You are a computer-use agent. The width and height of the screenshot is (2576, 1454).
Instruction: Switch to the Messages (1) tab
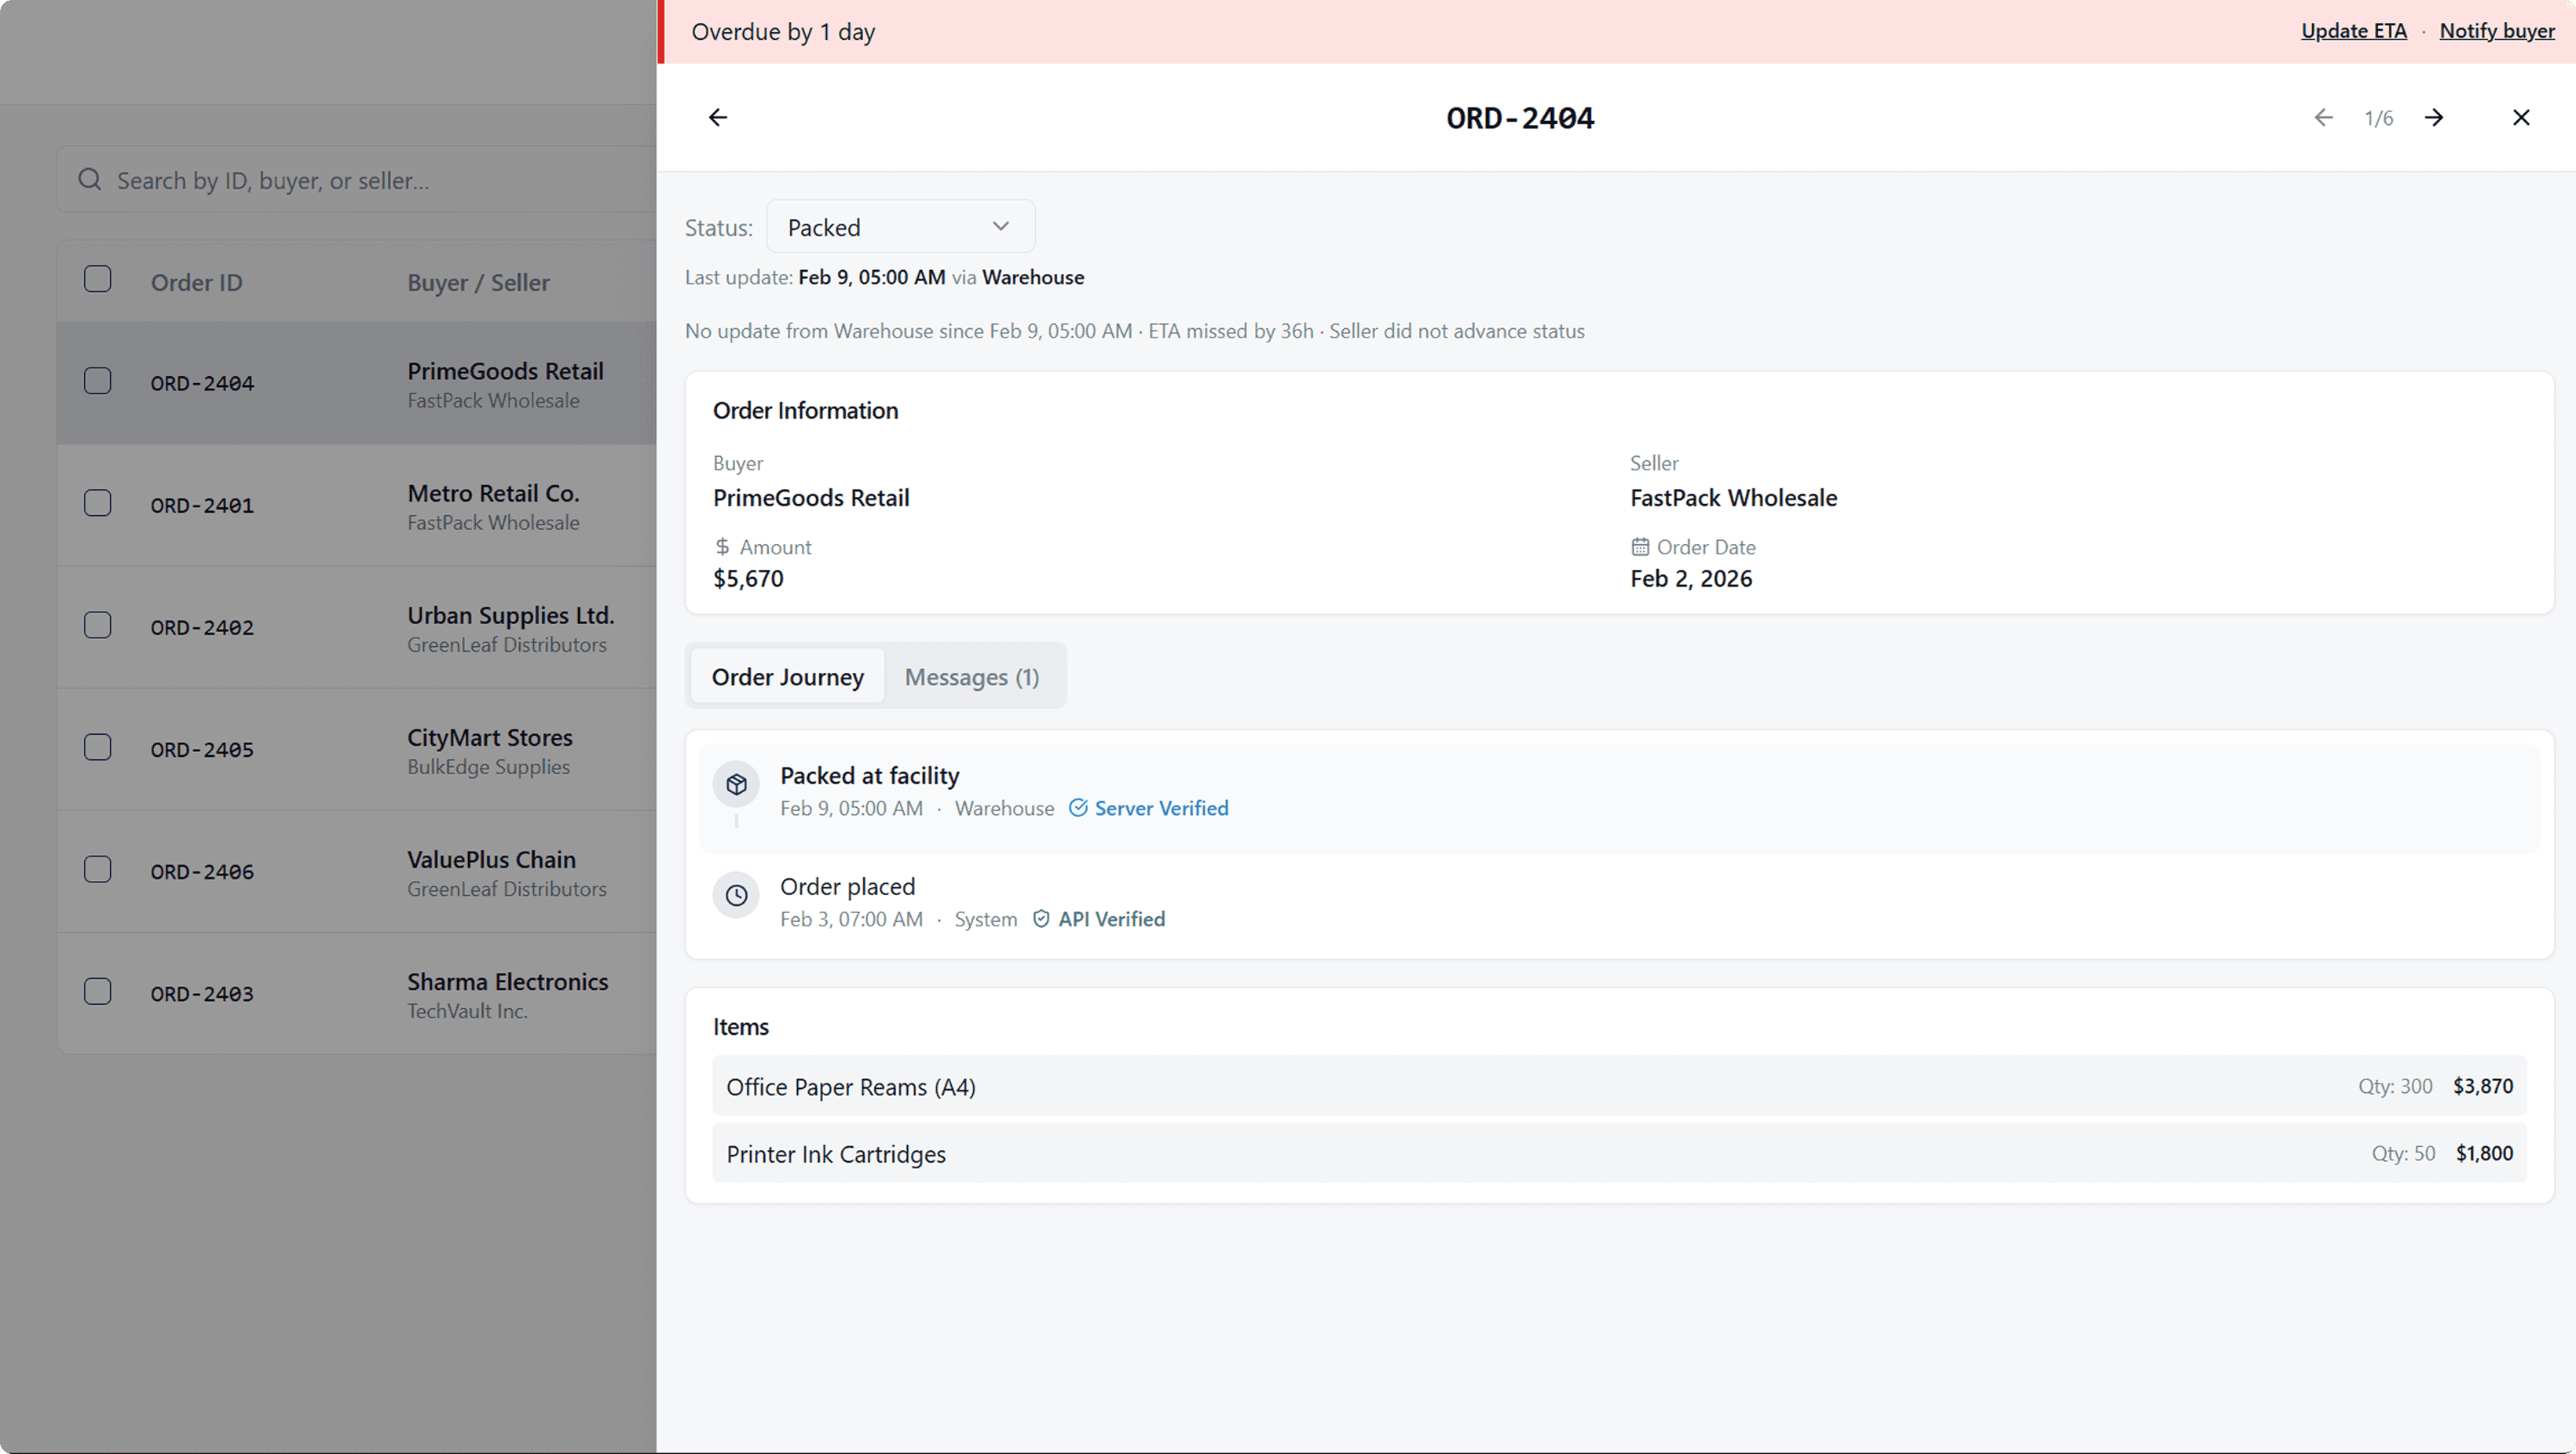coord(971,677)
